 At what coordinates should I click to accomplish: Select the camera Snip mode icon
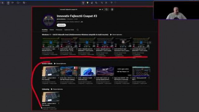point(8,3)
